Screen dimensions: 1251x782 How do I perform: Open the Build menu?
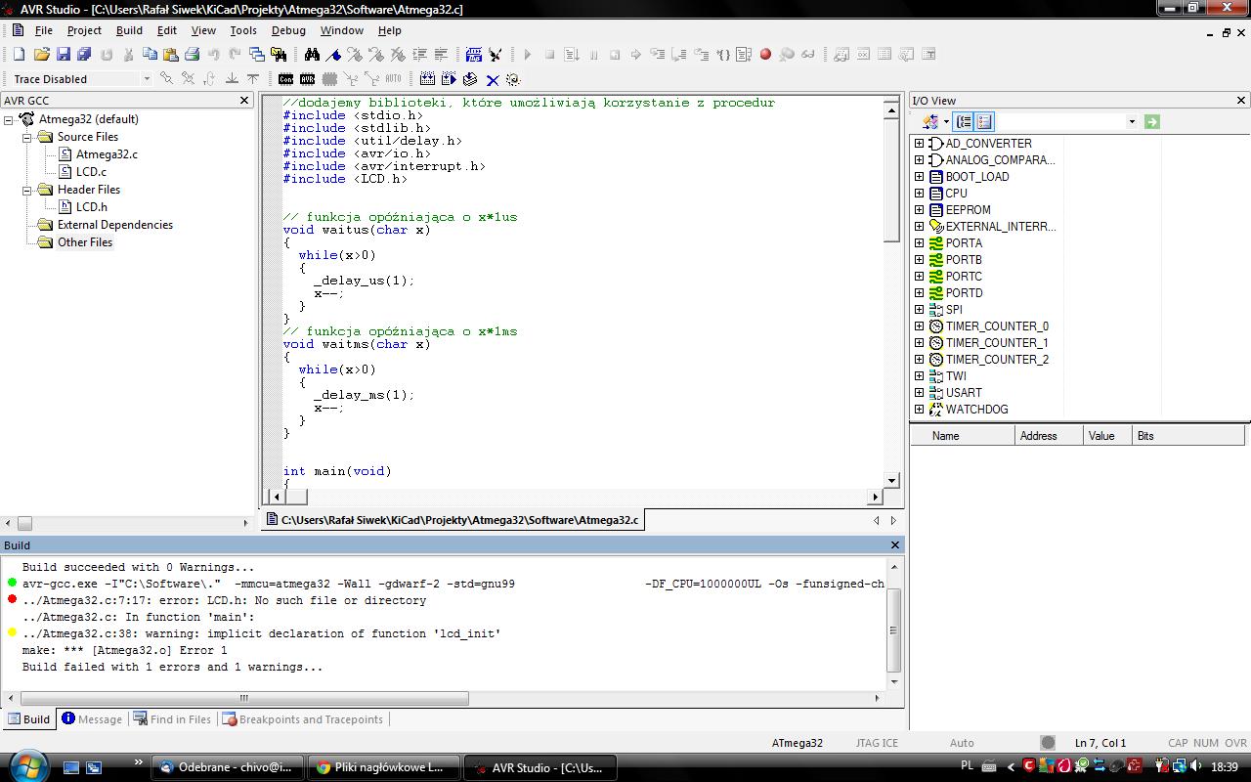(x=129, y=30)
